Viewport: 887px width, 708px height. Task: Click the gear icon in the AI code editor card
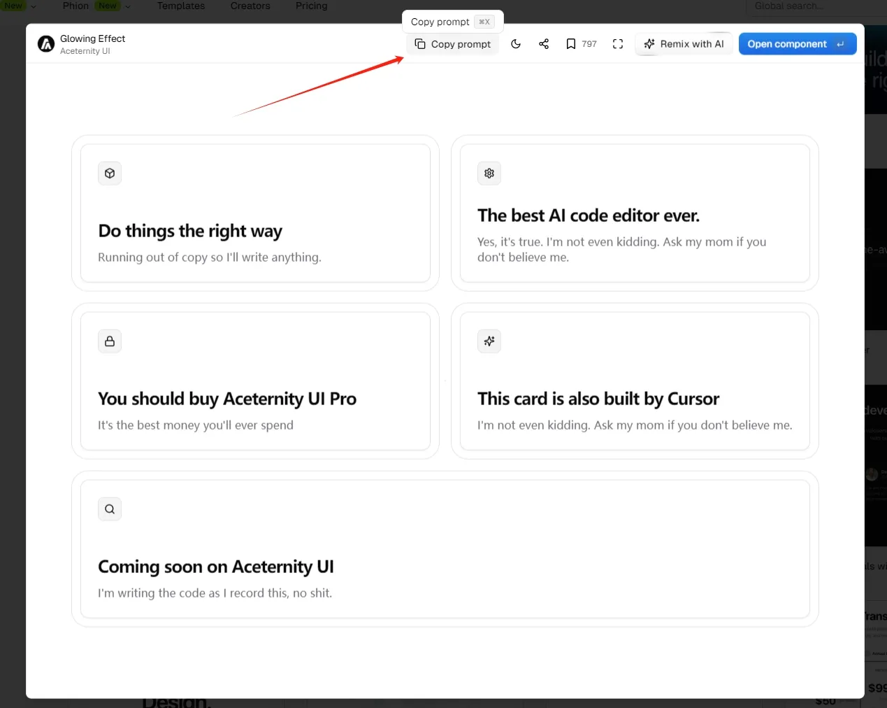(x=489, y=174)
